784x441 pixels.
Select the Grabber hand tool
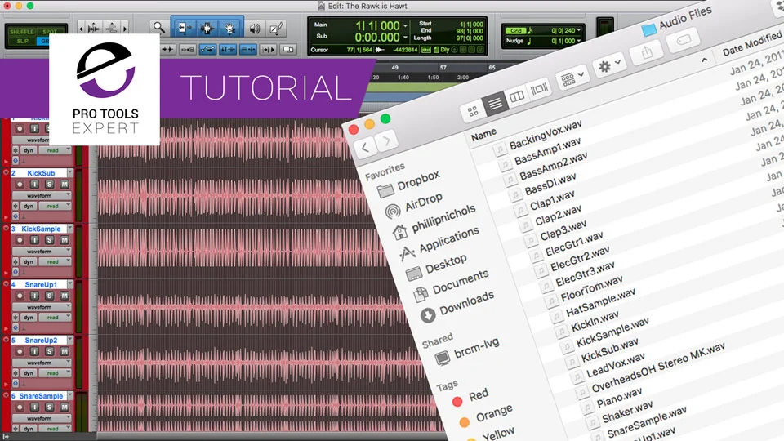coord(229,28)
